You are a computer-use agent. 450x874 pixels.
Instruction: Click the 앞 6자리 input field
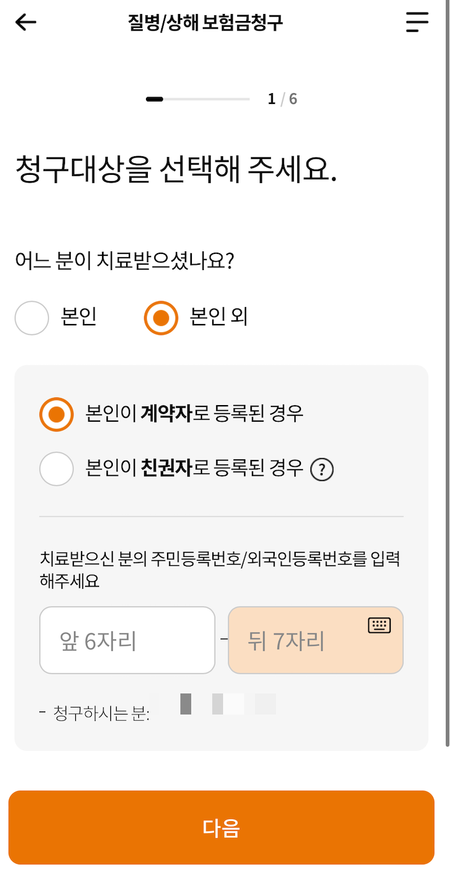(127, 640)
